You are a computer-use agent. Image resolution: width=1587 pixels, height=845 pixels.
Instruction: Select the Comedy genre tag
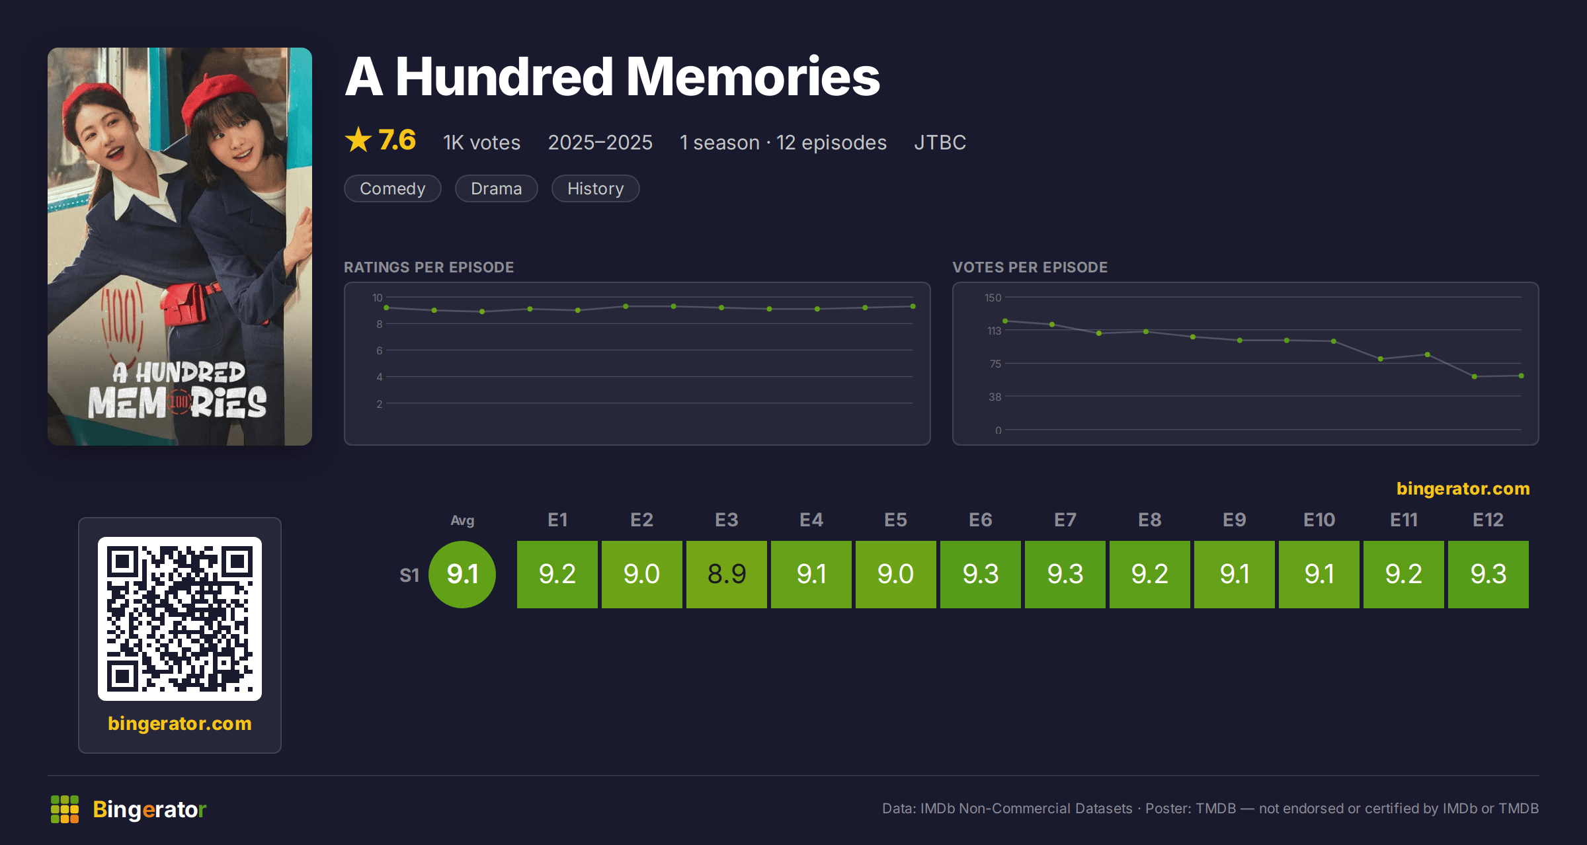(x=393, y=188)
